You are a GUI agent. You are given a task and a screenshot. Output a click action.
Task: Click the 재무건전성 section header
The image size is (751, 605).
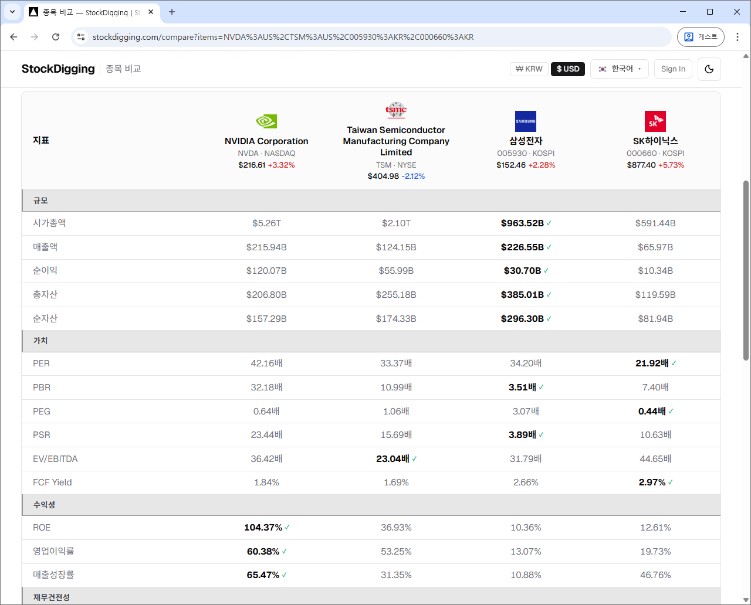tap(371, 596)
